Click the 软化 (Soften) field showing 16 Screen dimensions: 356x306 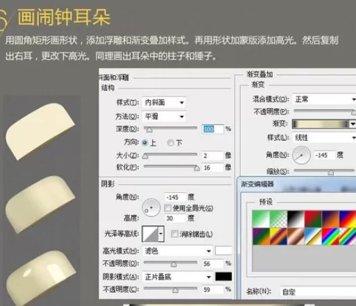[x=212, y=167]
